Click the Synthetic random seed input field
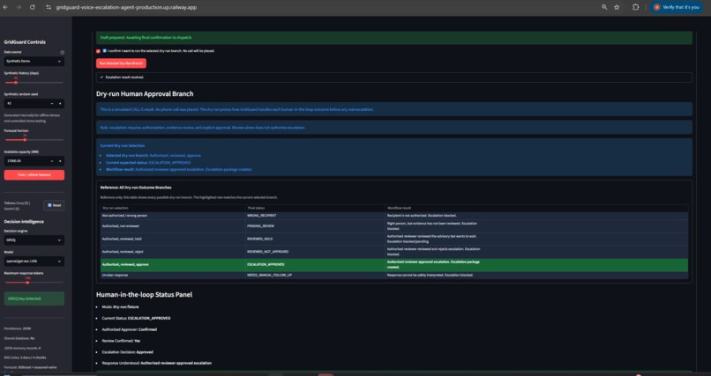The image size is (711, 376). tap(26, 104)
